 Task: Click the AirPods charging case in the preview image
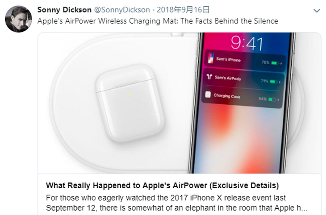pyautogui.click(x=130, y=103)
